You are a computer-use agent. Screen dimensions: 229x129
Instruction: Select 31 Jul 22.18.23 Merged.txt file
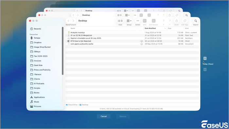click(x=81, y=35)
